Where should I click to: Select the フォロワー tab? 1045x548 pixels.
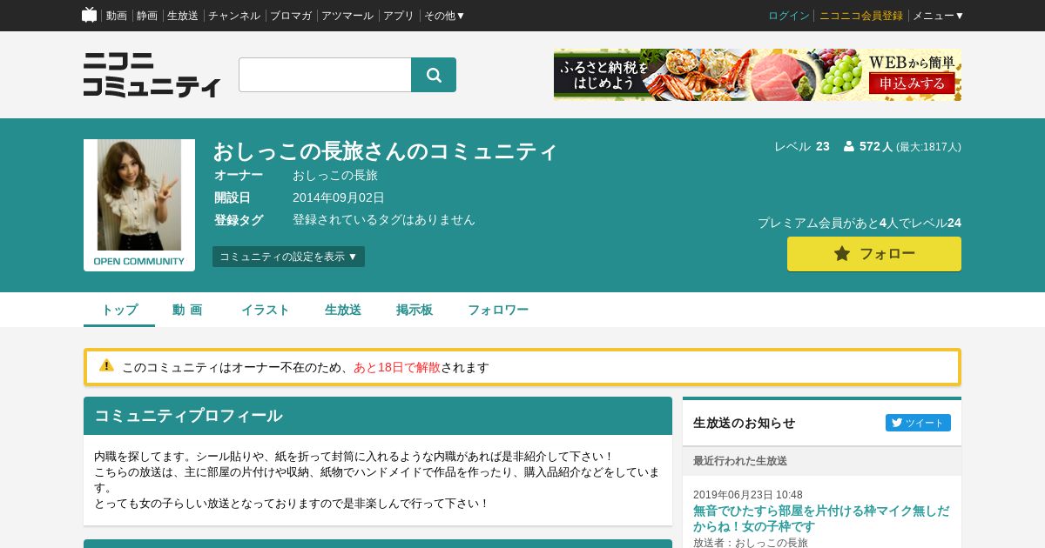click(498, 310)
